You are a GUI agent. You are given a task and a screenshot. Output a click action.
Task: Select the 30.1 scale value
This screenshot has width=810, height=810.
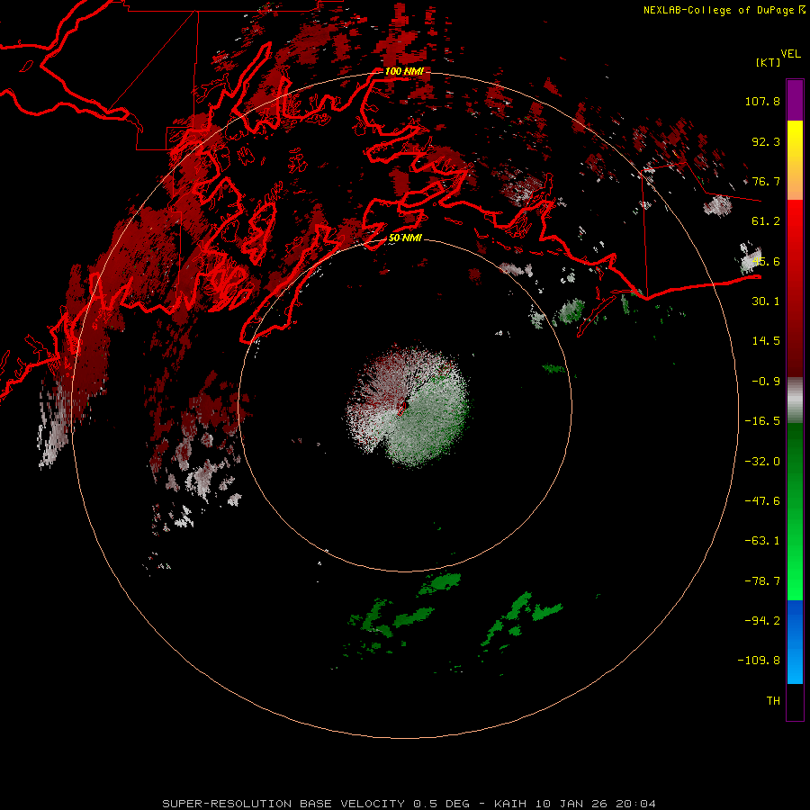pos(766,301)
